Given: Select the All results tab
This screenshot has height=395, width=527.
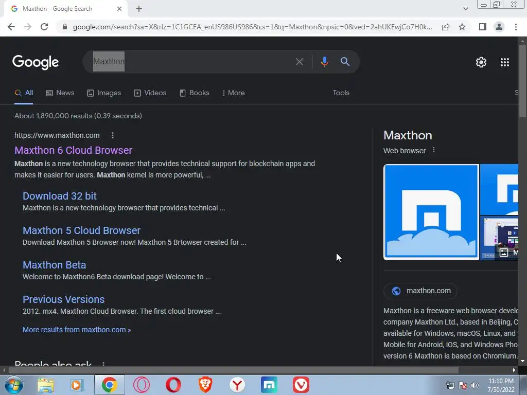Looking at the screenshot, I should (x=24, y=93).
